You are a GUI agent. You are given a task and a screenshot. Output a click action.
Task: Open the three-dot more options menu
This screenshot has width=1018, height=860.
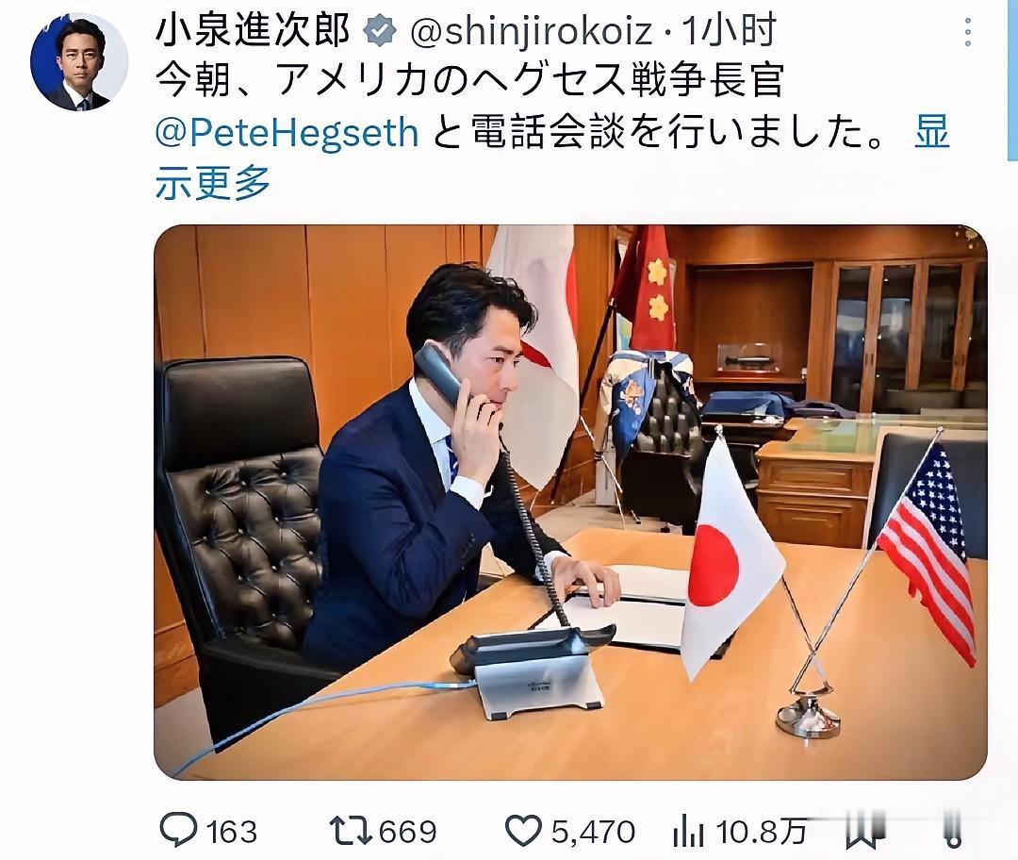(967, 32)
